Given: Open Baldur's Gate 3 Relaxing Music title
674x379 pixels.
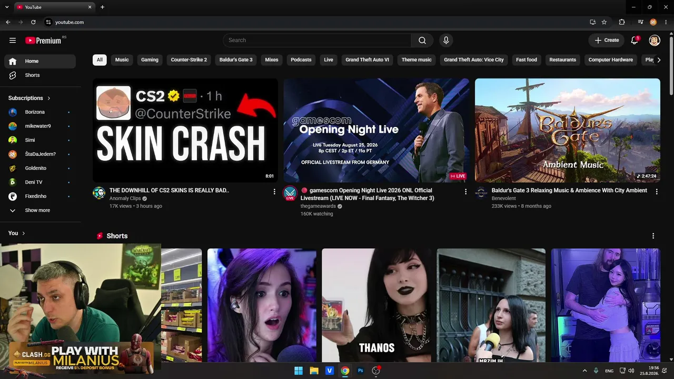Looking at the screenshot, I should [x=569, y=191].
